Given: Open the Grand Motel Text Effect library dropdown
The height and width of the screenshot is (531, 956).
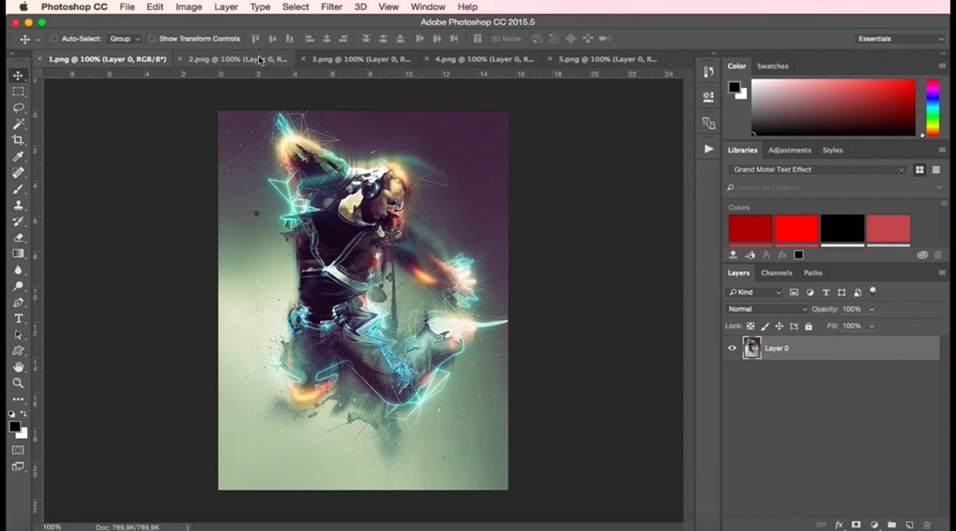Looking at the screenshot, I should (x=817, y=170).
